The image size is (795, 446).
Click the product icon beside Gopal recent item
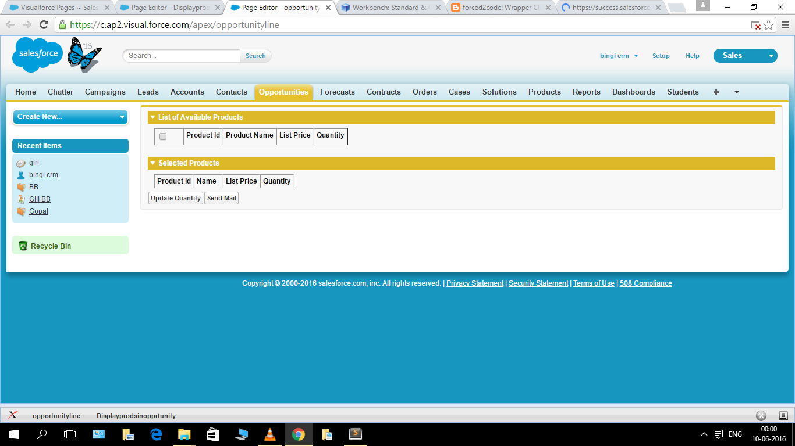coord(21,211)
